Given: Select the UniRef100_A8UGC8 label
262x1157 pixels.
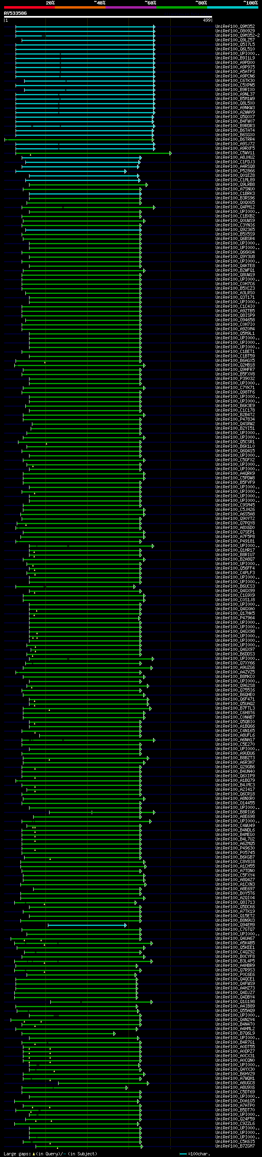Looking at the screenshot, I should pos(235,1083).
